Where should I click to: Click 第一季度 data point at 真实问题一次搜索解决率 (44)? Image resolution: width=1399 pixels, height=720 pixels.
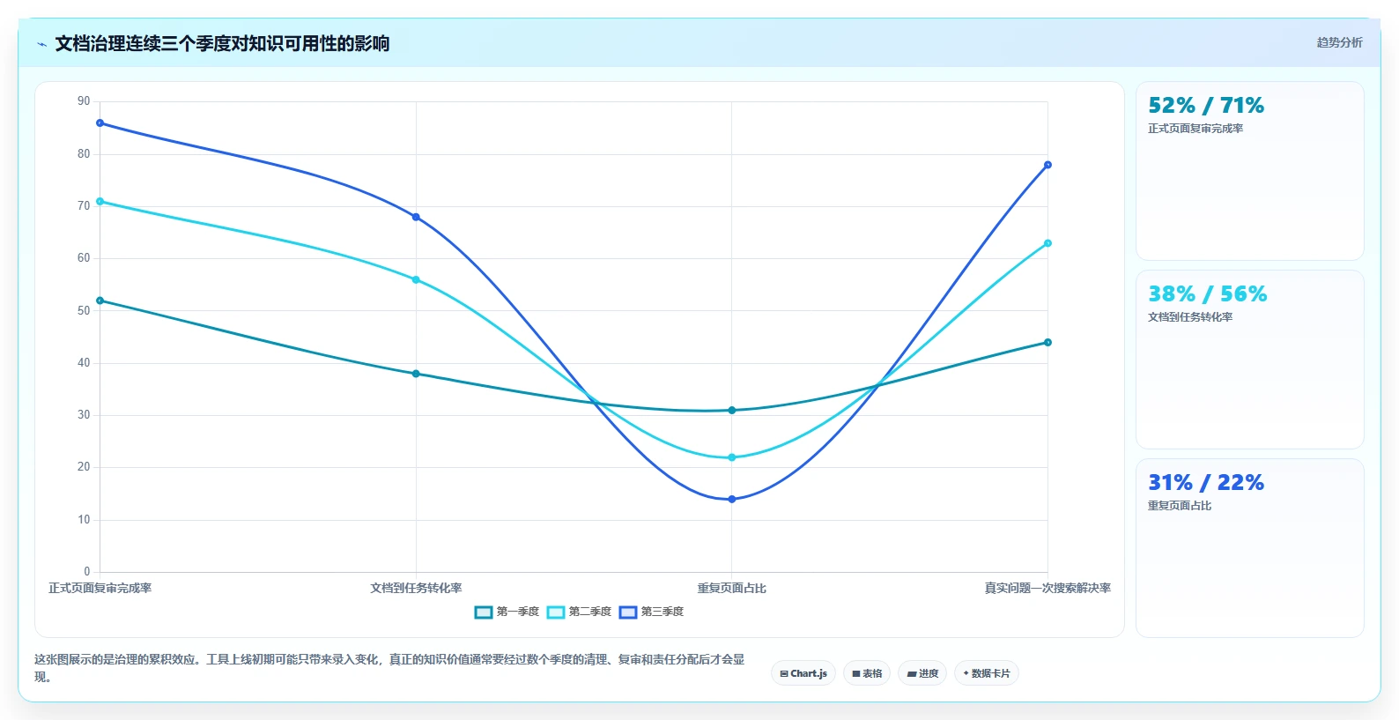point(1047,342)
